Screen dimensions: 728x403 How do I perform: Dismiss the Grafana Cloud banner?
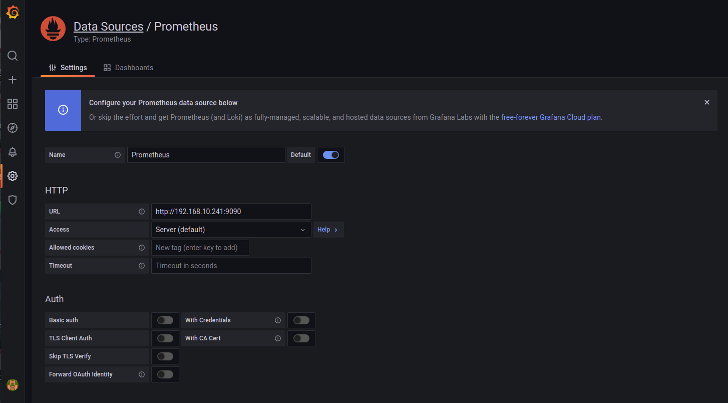pyautogui.click(x=707, y=102)
